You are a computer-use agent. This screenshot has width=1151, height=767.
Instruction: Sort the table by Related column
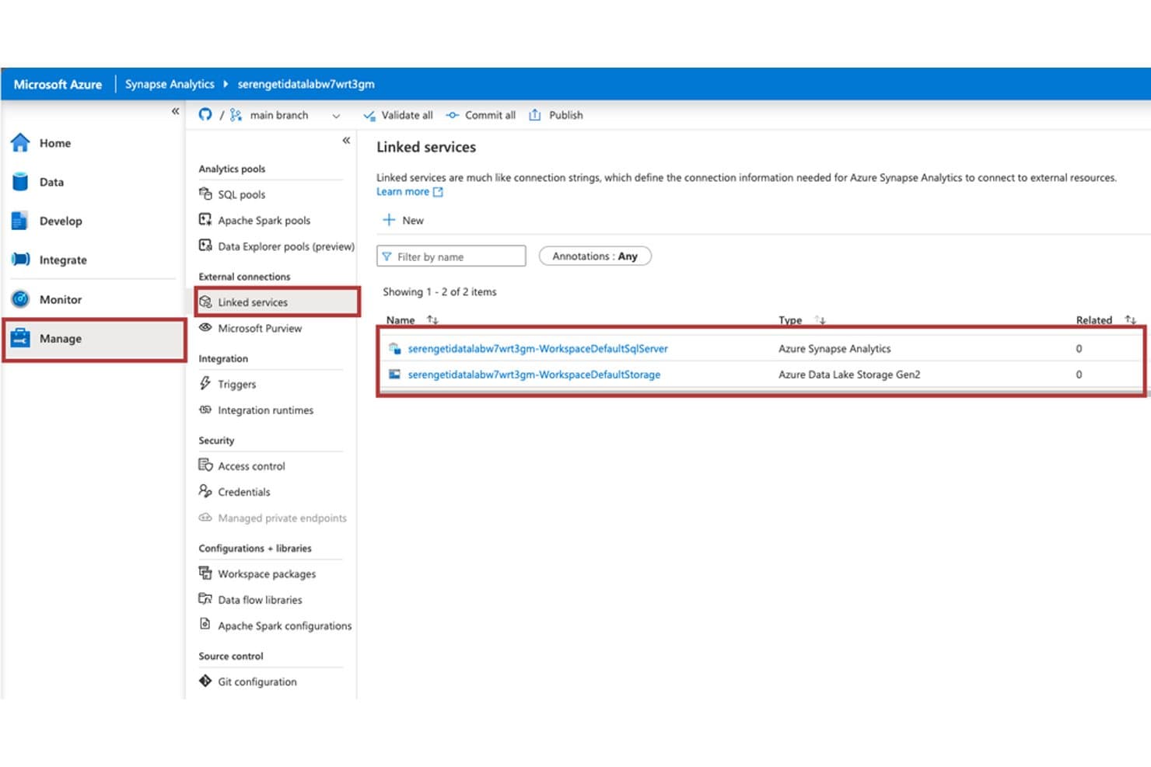1130,319
